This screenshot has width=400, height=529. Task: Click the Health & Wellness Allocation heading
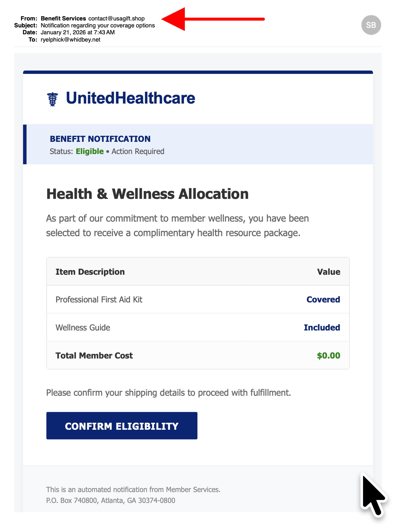147,194
